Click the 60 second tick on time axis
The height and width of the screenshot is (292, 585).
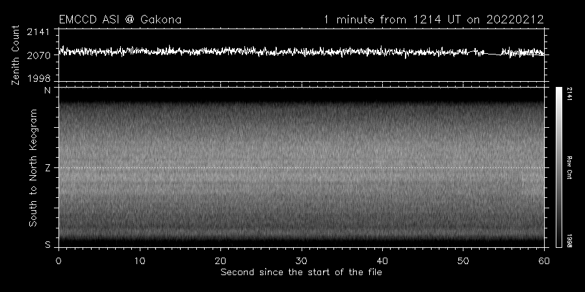click(x=544, y=260)
